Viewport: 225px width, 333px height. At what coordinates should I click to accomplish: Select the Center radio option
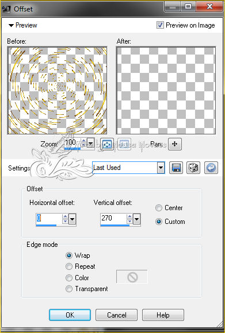click(x=159, y=208)
